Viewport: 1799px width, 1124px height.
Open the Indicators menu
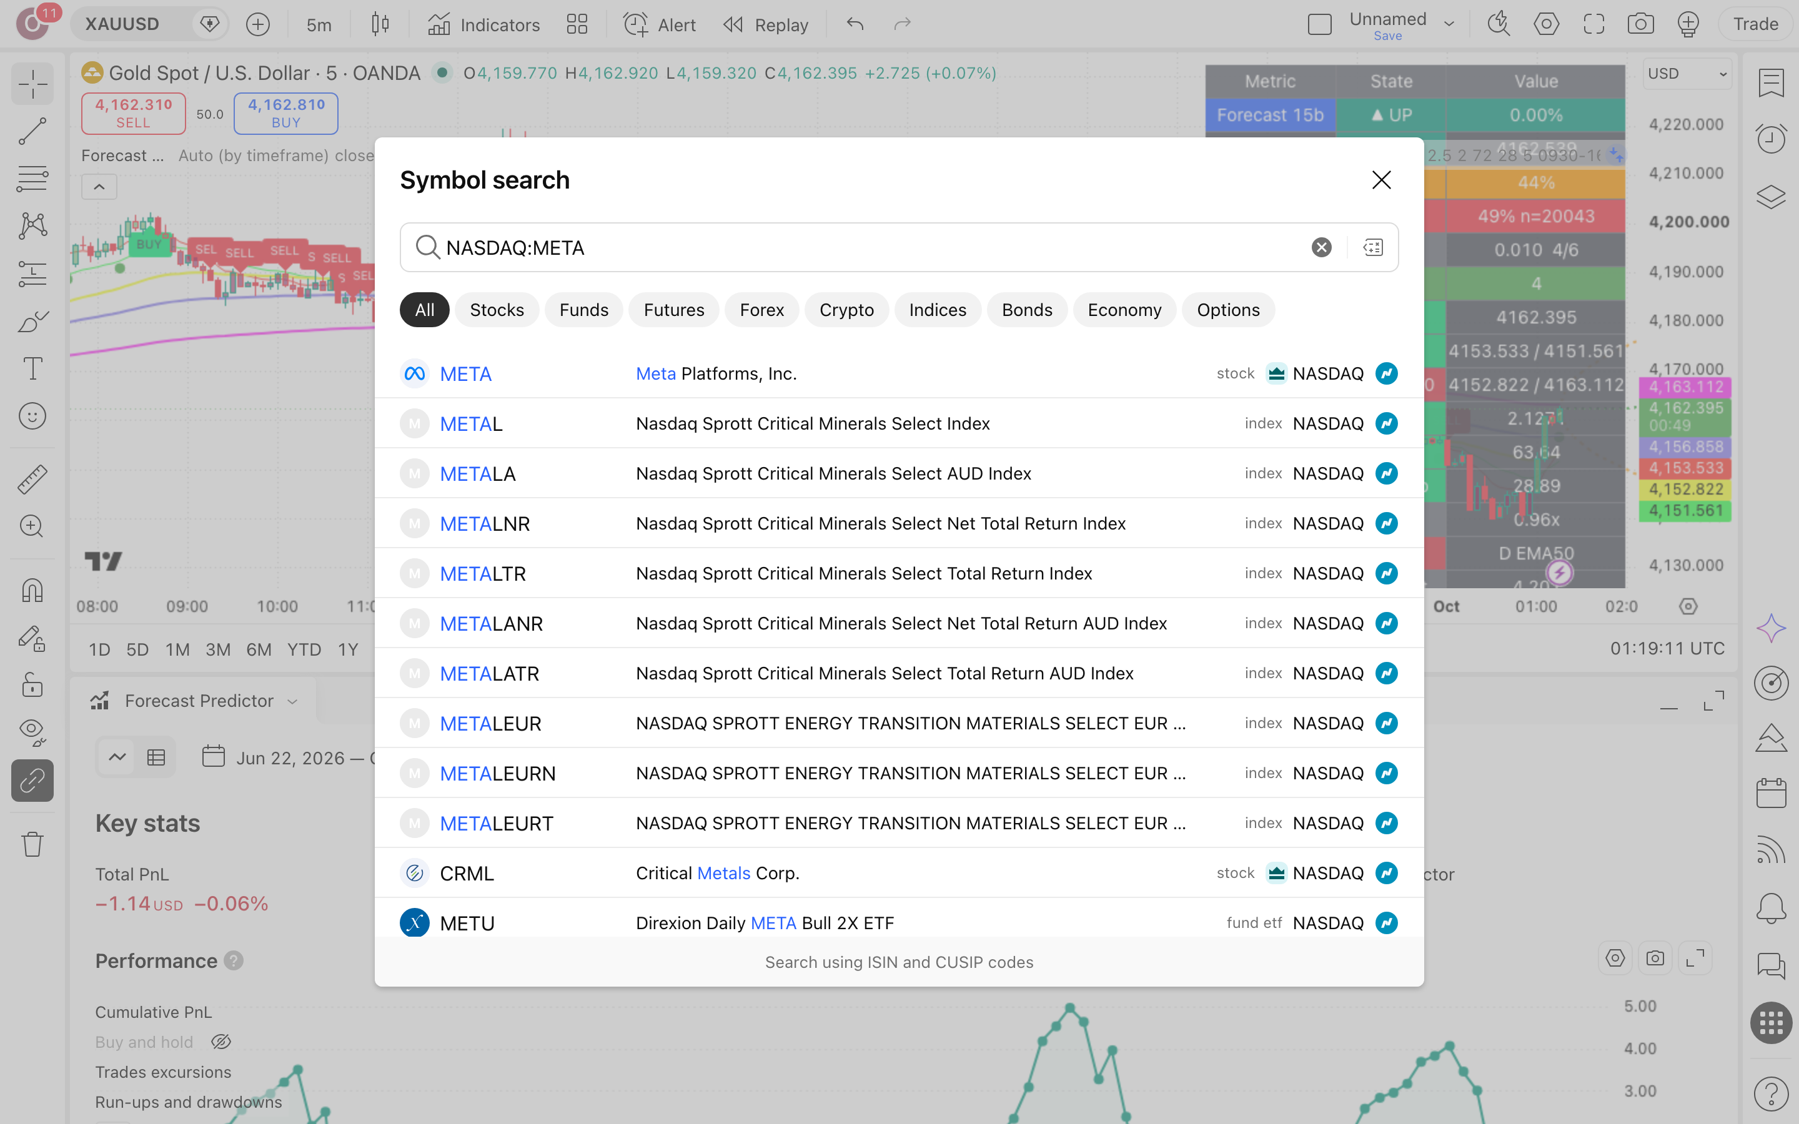(x=484, y=24)
